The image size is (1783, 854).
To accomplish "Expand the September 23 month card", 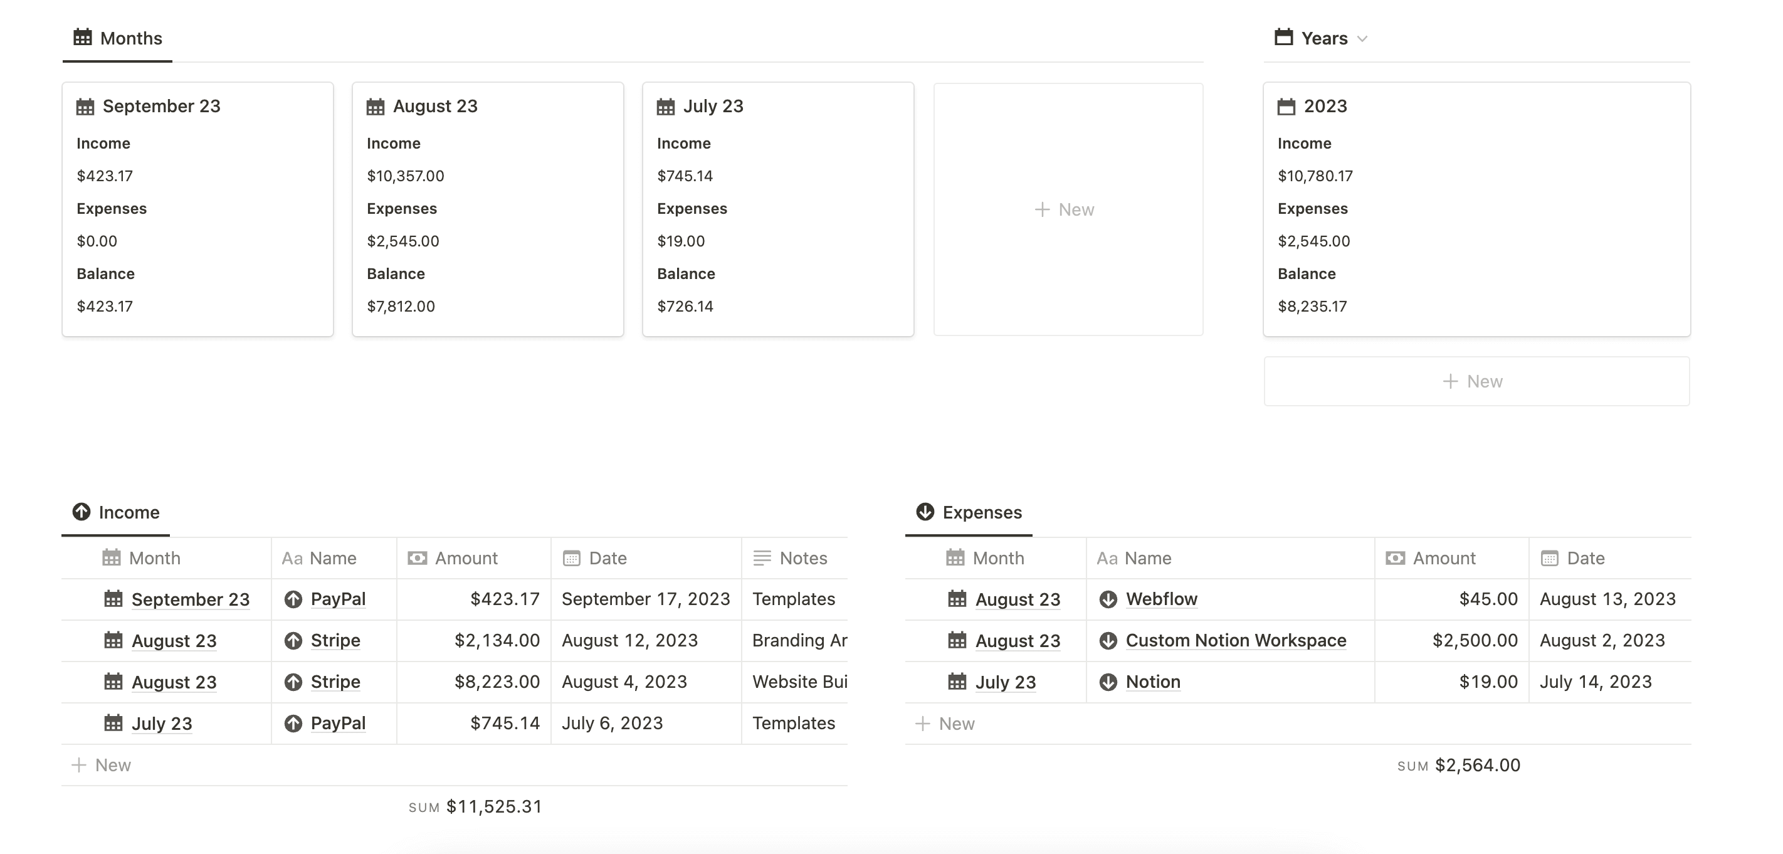I will click(x=162, y=105).
